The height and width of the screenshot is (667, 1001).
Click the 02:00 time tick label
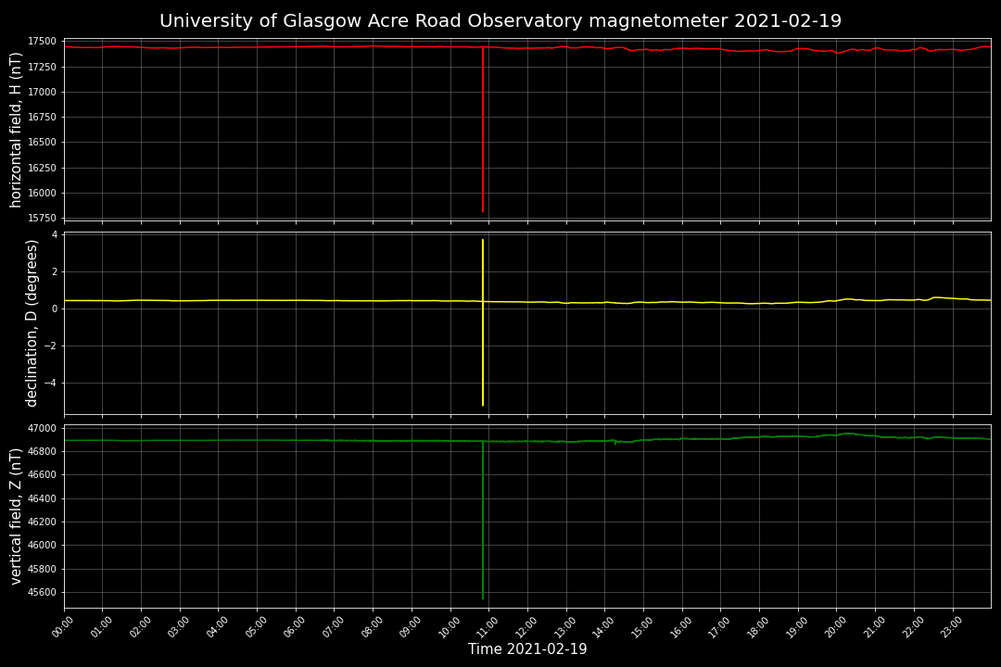139,628
